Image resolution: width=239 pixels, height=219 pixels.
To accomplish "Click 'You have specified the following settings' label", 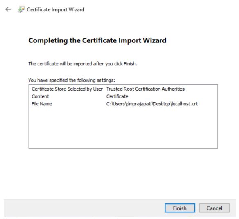I will pyautogui.click(x=72, y=80).
